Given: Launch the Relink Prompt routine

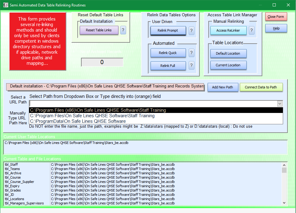Looking at the screenshot, I should (168, 30).
